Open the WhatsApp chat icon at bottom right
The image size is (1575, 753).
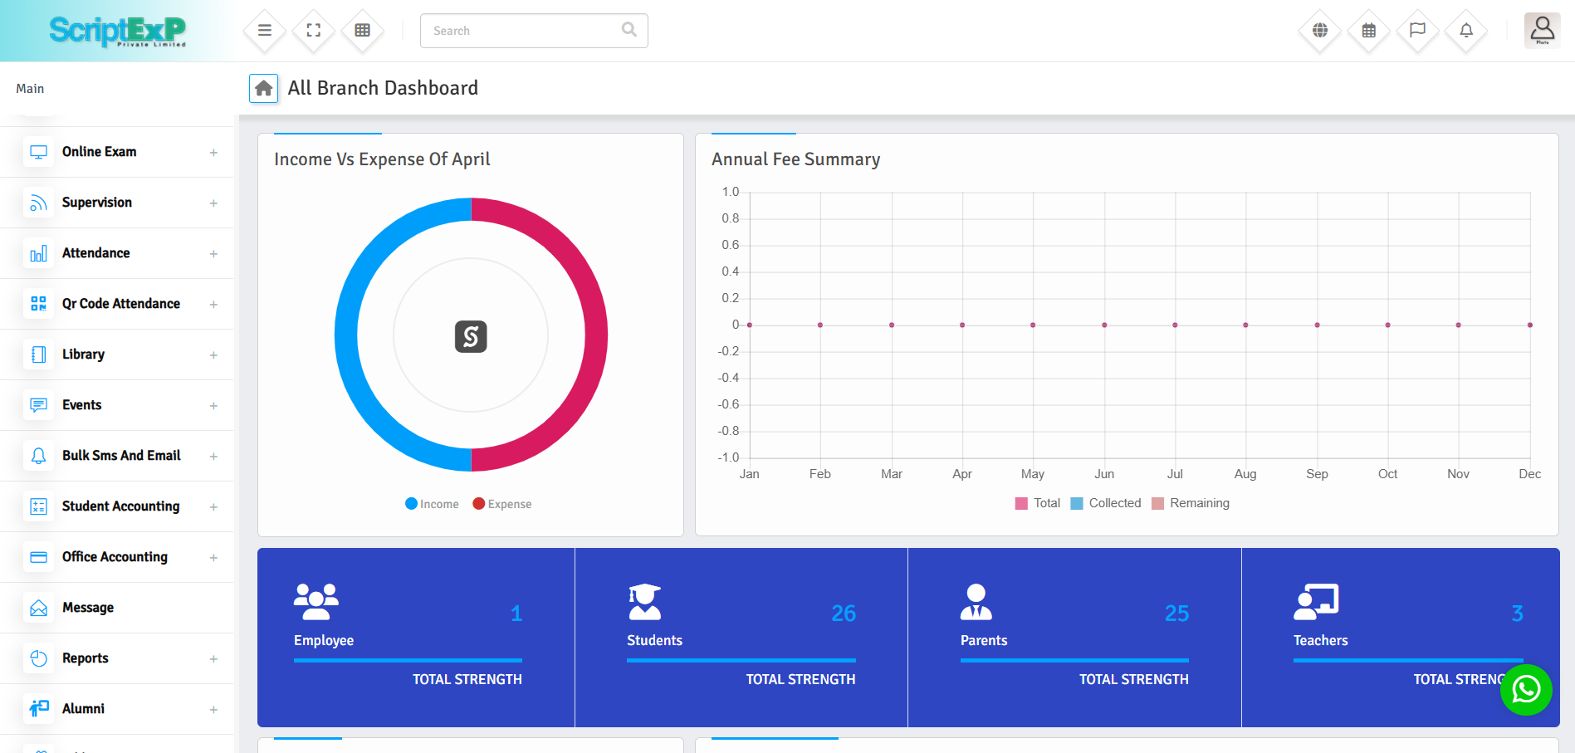[1526, 690]
